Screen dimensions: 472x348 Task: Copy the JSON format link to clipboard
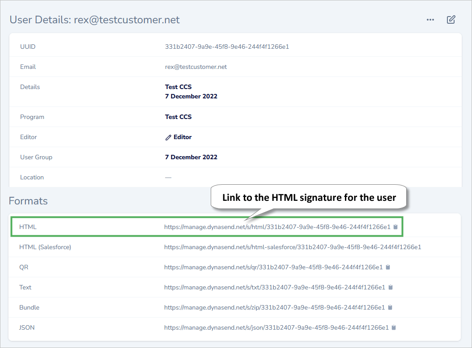coord(394,327)
